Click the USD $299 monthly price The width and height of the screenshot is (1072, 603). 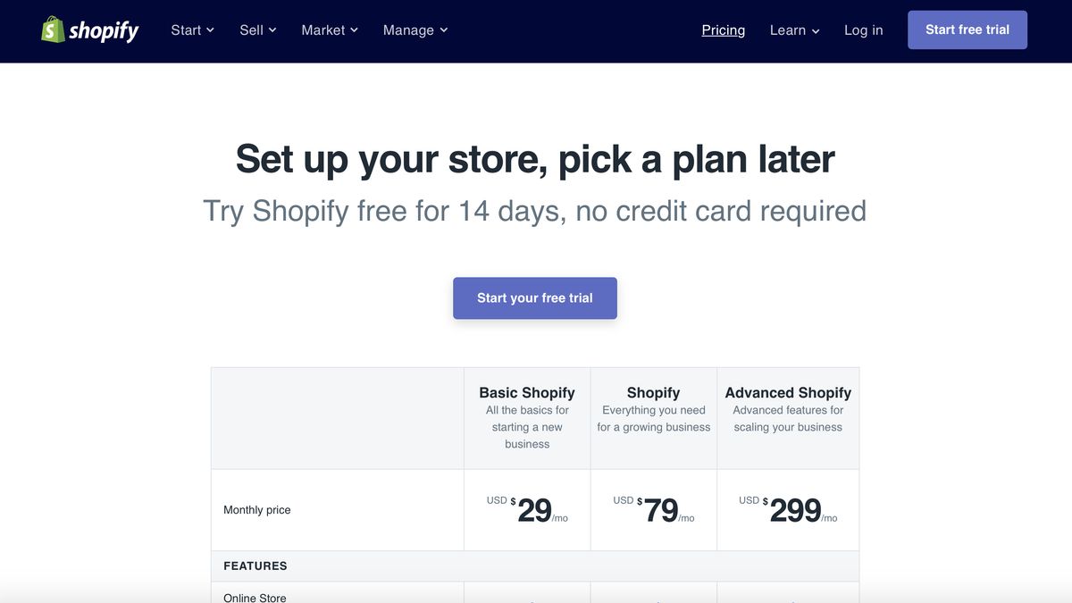788,509
